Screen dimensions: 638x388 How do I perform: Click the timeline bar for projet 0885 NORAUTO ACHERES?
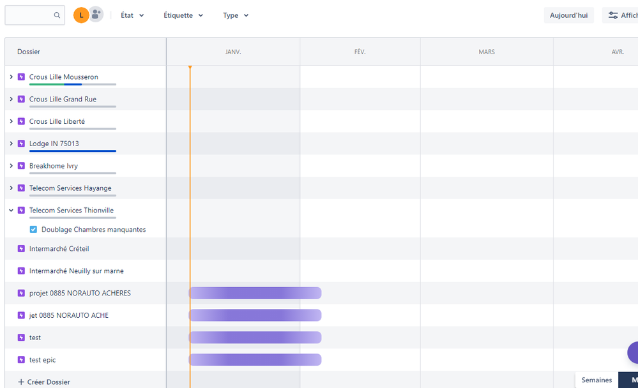(255, 293)
